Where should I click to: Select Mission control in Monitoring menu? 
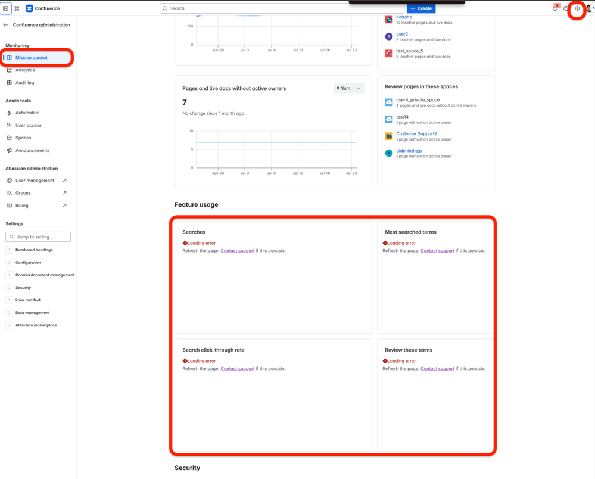(37, 58)
